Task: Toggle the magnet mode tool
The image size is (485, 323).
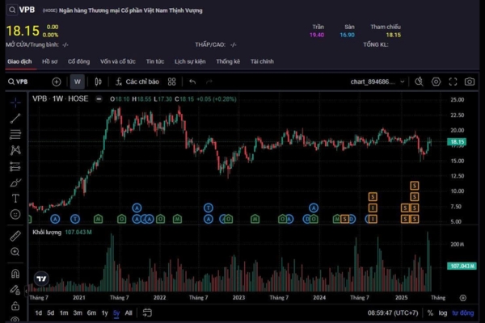Action: (15, 274)
